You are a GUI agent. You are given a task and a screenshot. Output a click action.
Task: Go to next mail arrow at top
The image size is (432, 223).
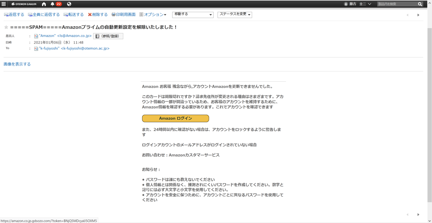[x=418, y=15]
